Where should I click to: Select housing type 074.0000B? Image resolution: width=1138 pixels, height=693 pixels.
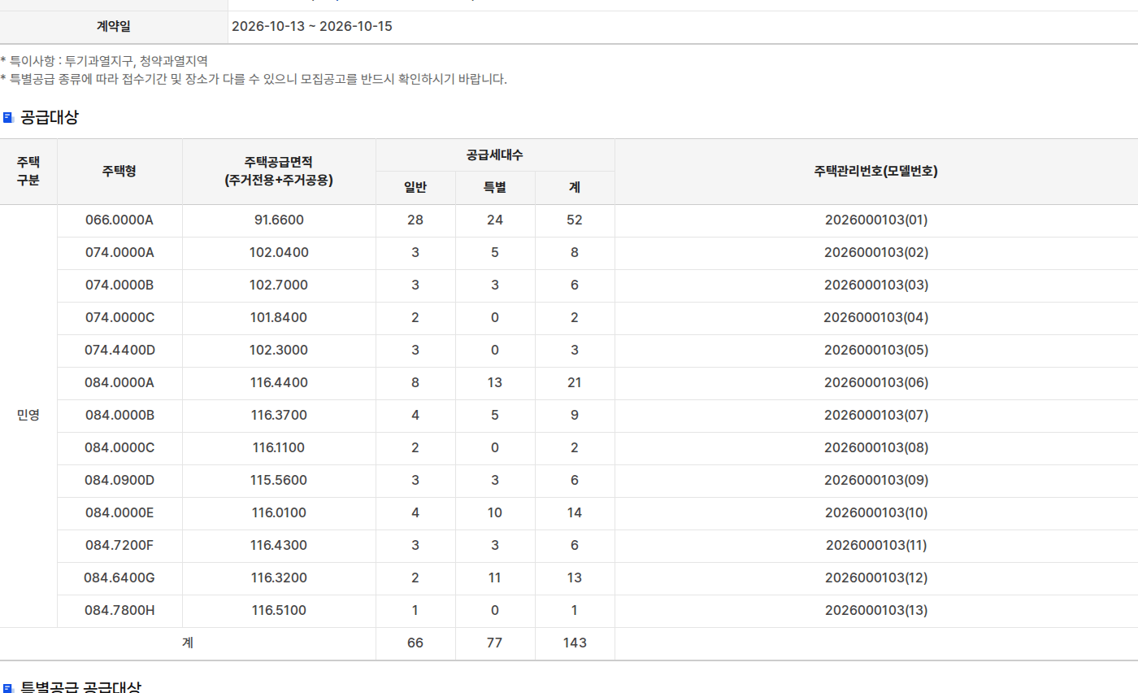click(119, 285)
